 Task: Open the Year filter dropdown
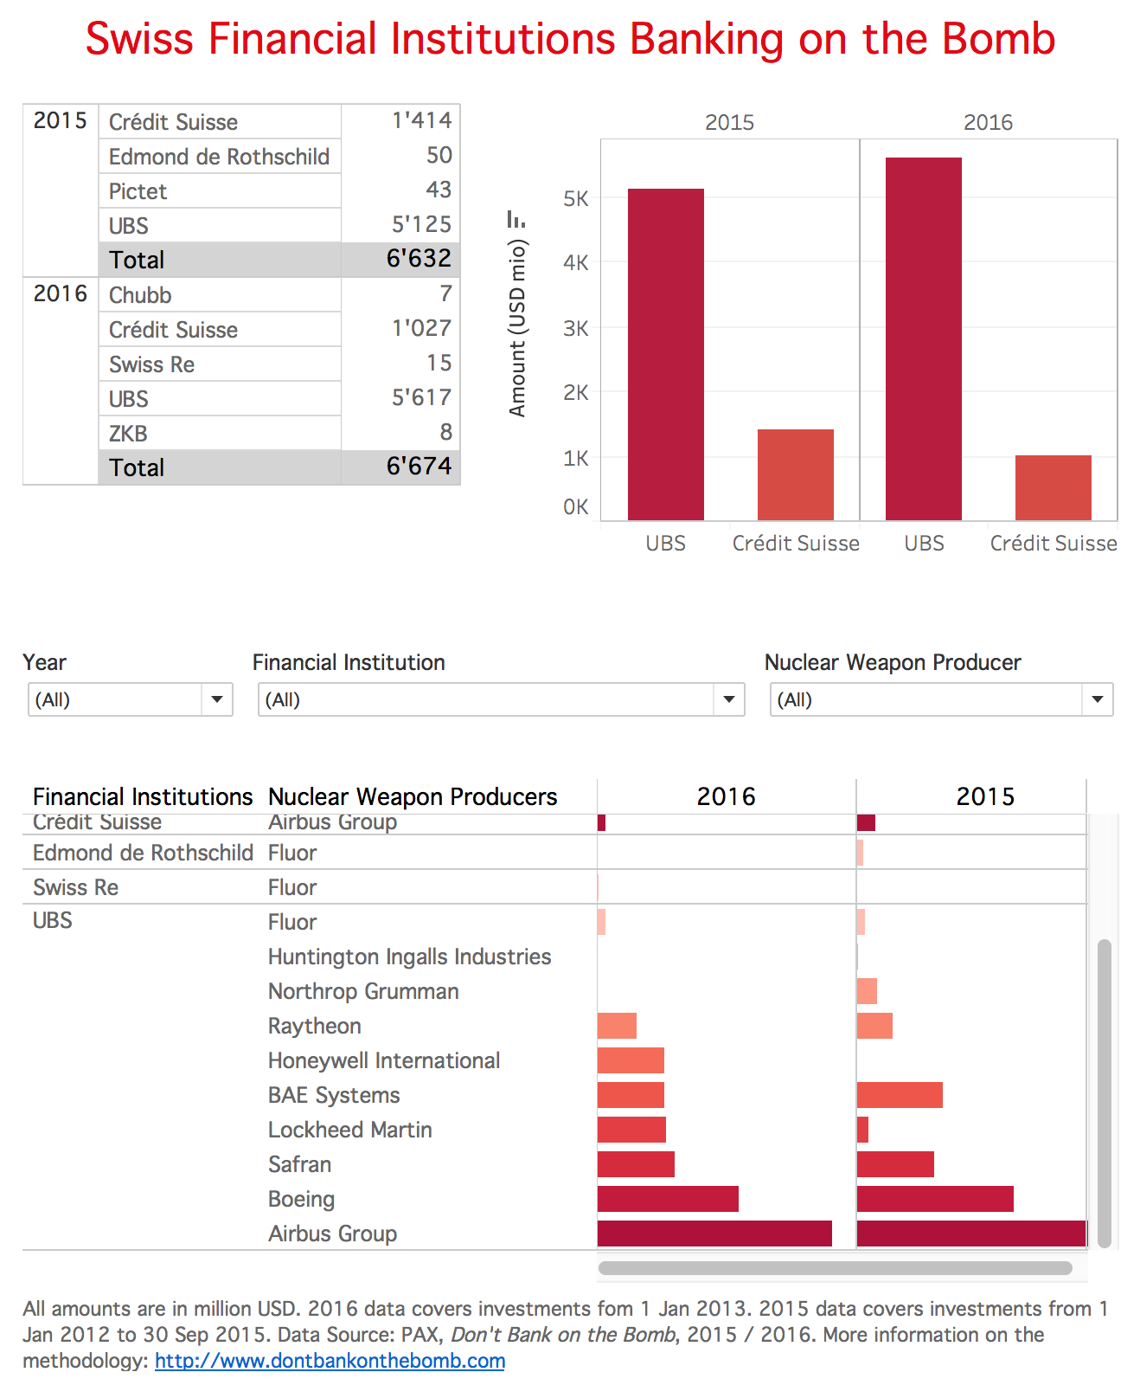131,699
